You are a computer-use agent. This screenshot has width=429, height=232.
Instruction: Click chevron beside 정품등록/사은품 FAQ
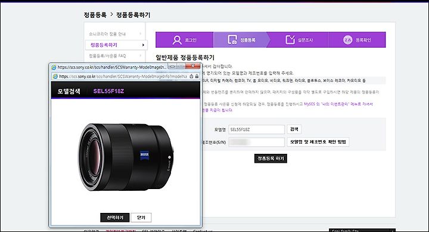pos(141,55)
